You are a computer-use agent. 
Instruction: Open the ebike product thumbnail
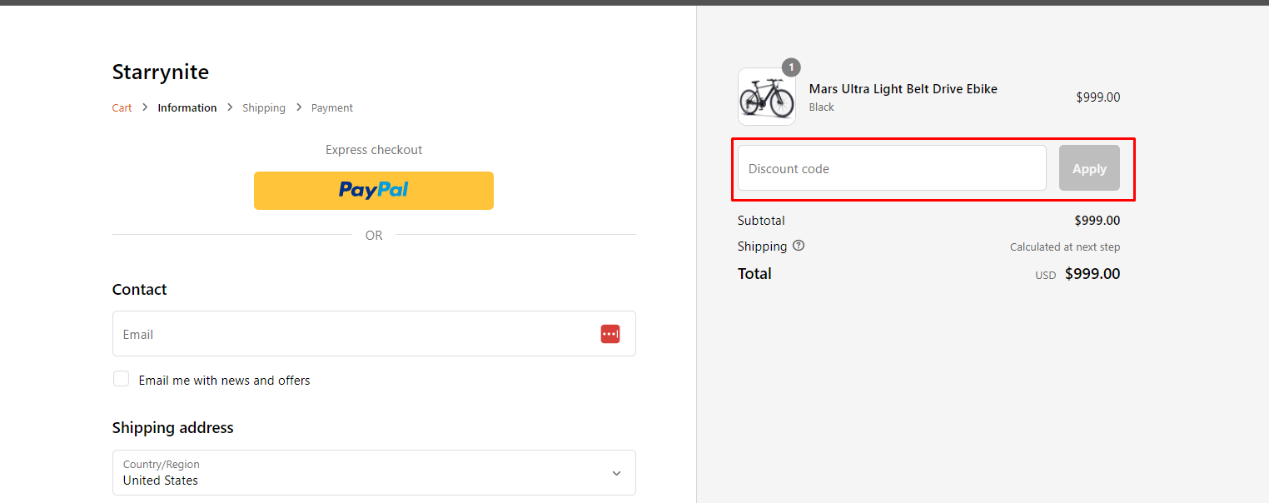(x=767, y=97)
